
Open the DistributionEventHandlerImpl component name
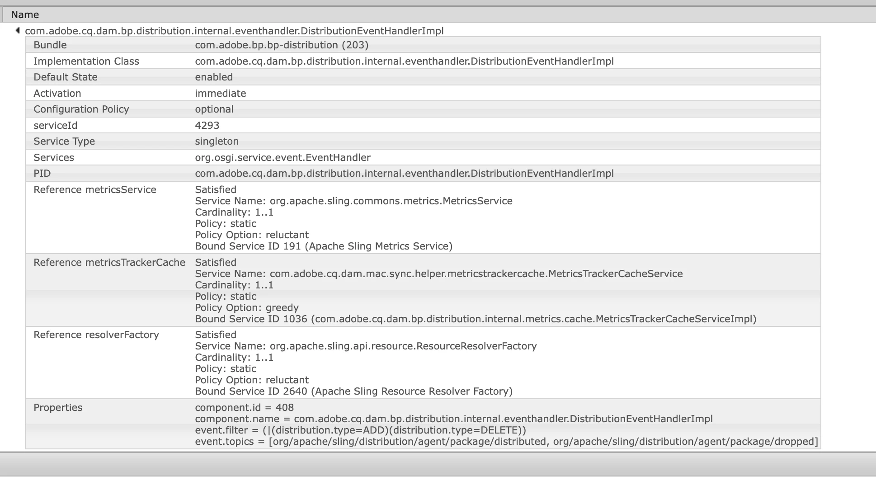[x=234, y=31]
